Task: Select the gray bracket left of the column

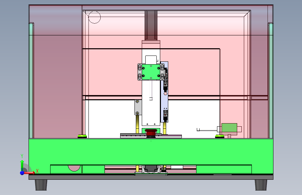Action: tap(138, 107)
